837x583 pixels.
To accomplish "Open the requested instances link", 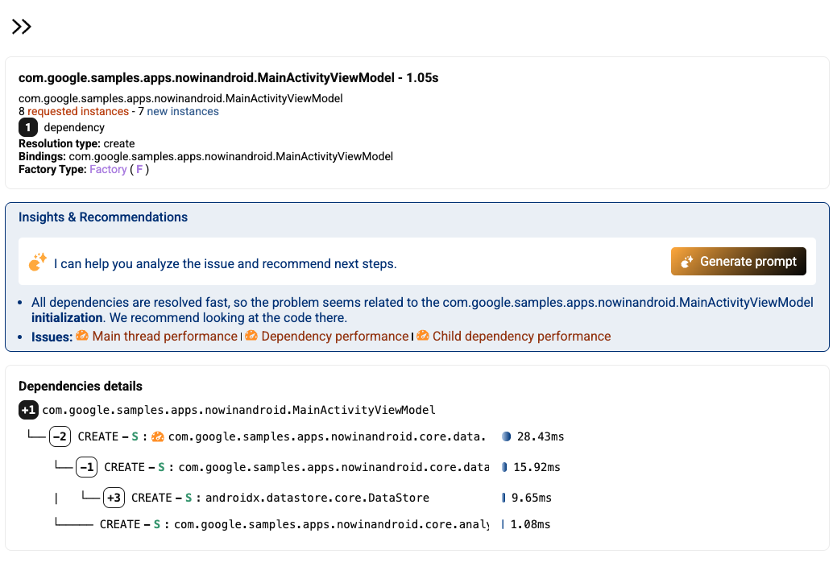I will [x=77, y=112].
